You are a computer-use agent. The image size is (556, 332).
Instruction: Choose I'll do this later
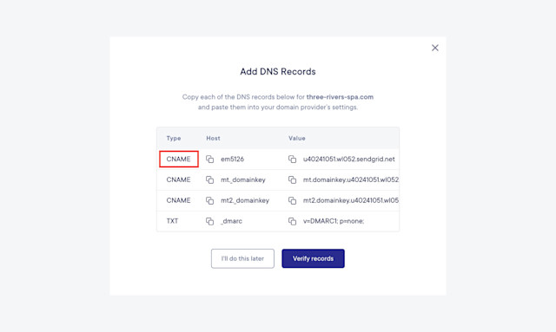(x=242, y=258)
